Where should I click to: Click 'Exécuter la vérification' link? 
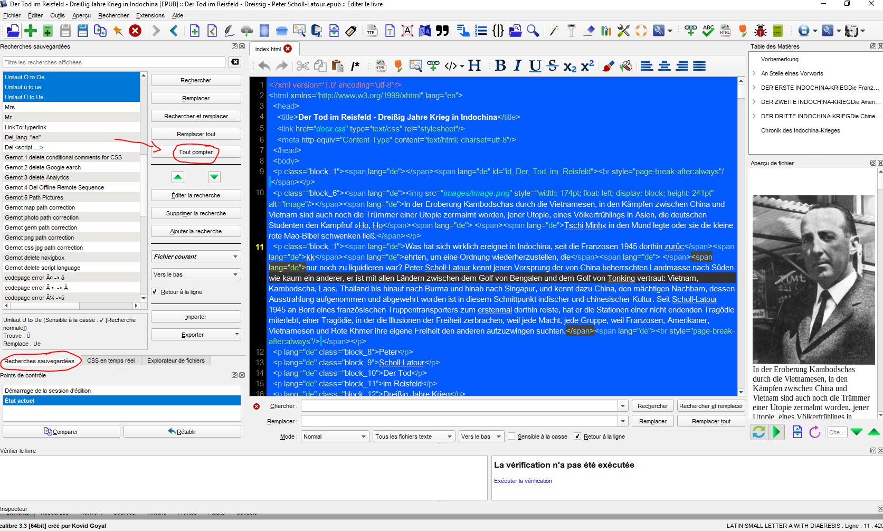523,481
